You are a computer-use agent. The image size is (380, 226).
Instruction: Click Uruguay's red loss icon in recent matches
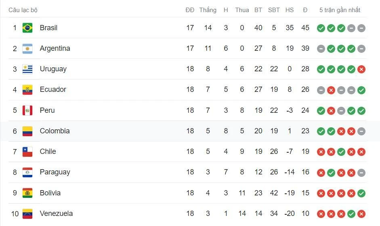coord(361,69)
